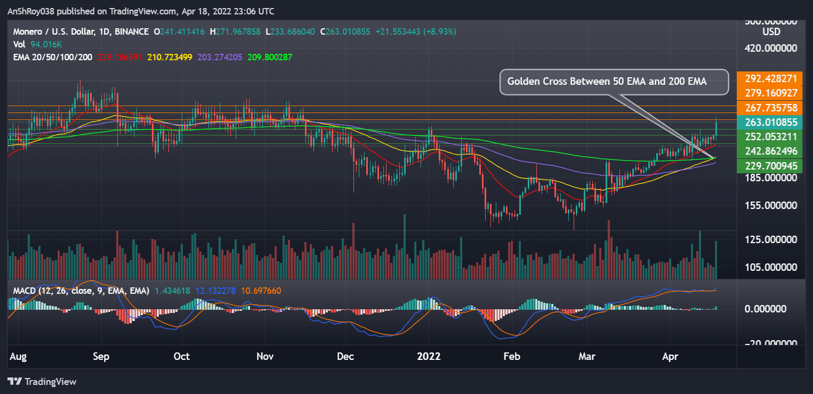
Task: Open the Vol indicator legend entry
Action: (x=19, y=44)
